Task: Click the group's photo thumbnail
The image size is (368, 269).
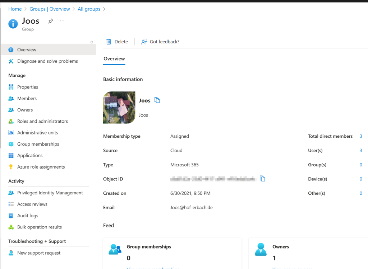Action: [119, 107]
